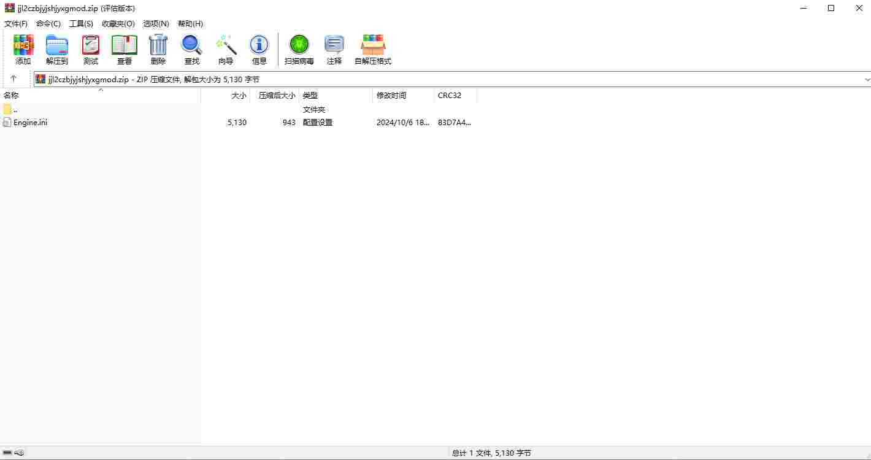Click the archive icon in address bar
This screenshot has width=871, height=460.
[x=40, y=79]
